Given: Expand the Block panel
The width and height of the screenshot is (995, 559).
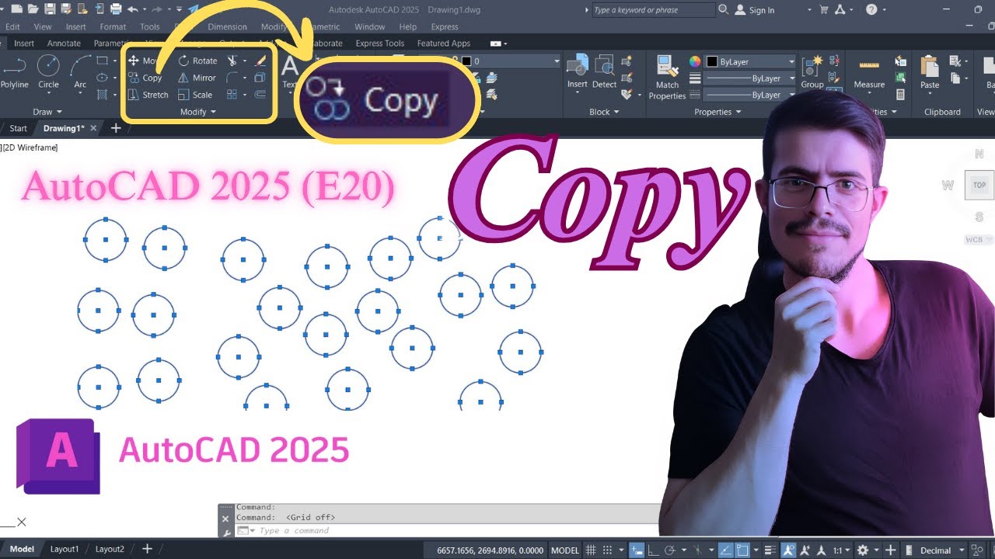Looking at the screenshot, I should [604, 112].
